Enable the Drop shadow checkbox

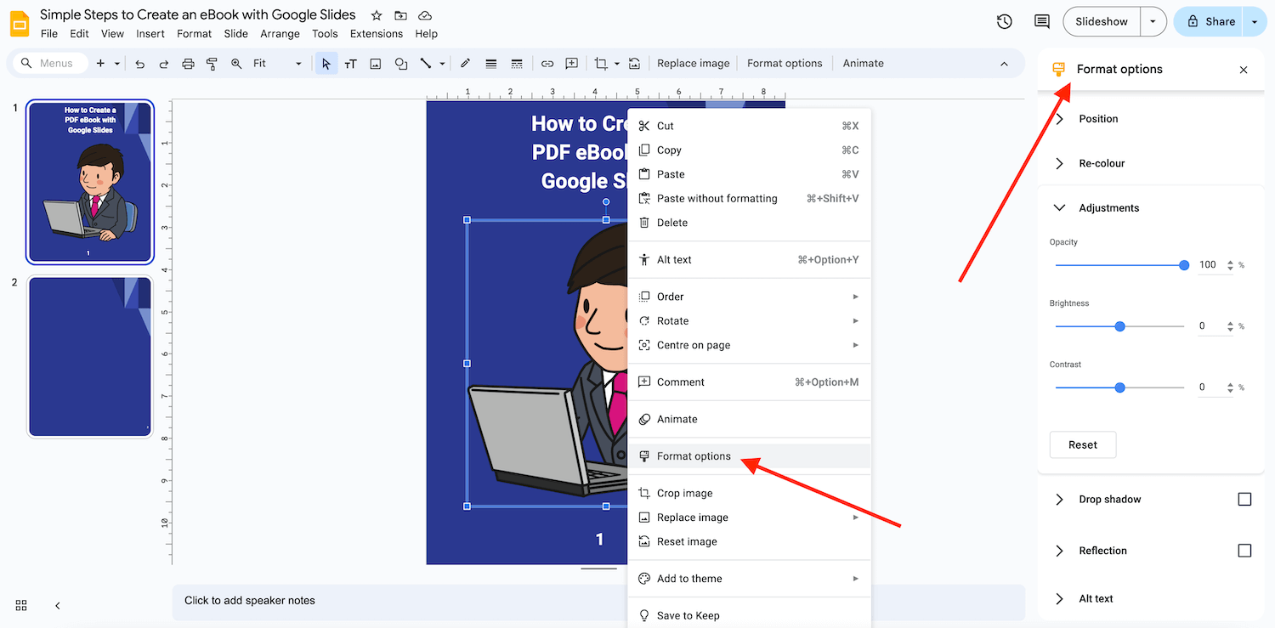point(1244,500)
